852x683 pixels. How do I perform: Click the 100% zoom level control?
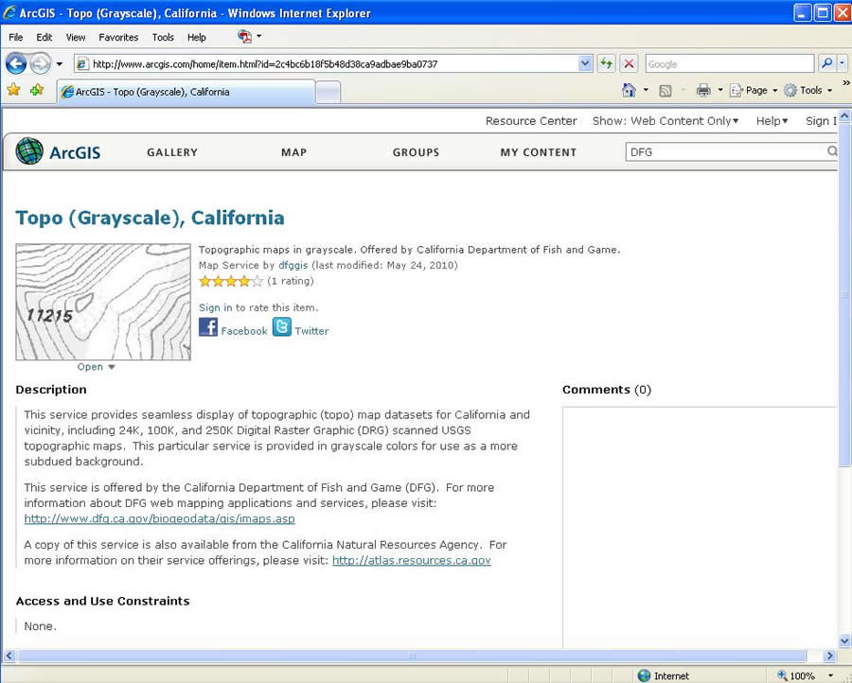tap(804, 676)
